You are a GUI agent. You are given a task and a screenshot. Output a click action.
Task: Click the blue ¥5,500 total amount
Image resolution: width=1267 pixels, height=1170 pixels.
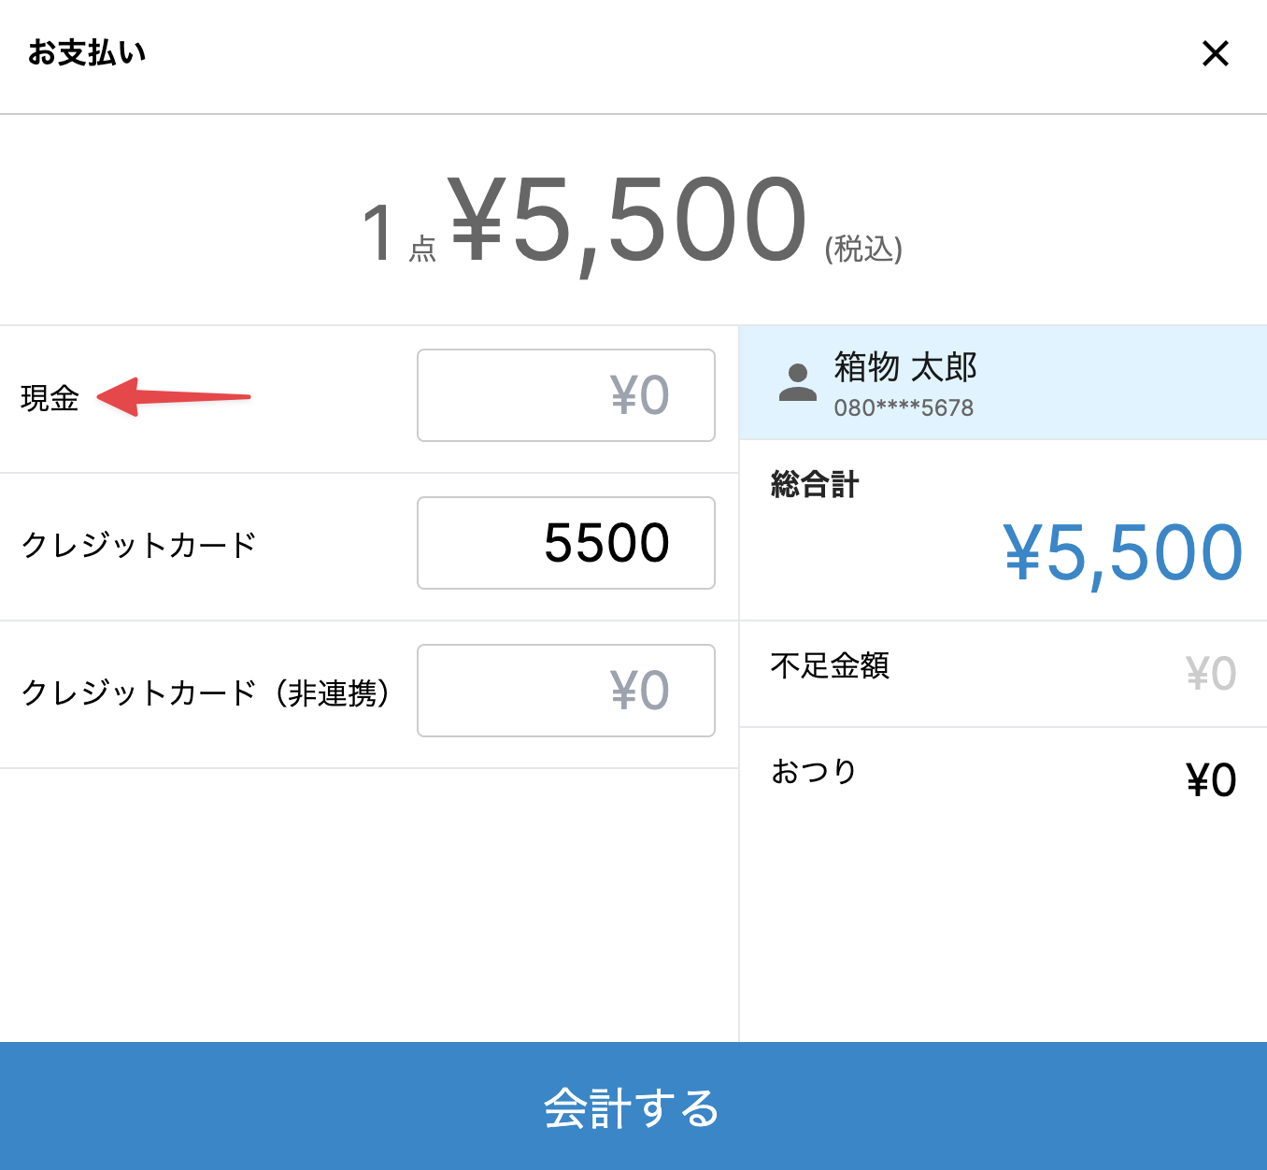point(1122,553)
